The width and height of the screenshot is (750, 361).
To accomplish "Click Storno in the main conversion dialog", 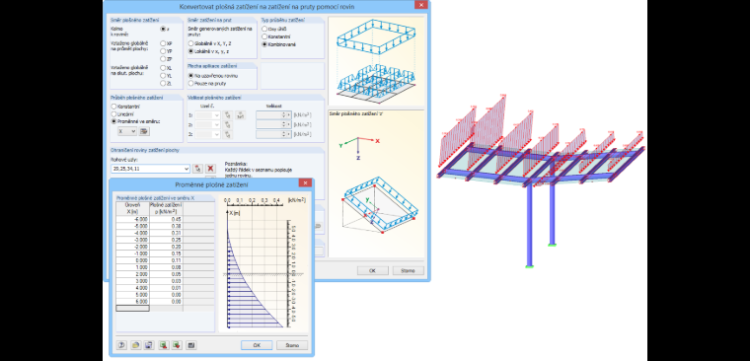I will point(408,270).
